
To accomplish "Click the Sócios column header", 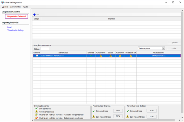I will pos(110,53).
